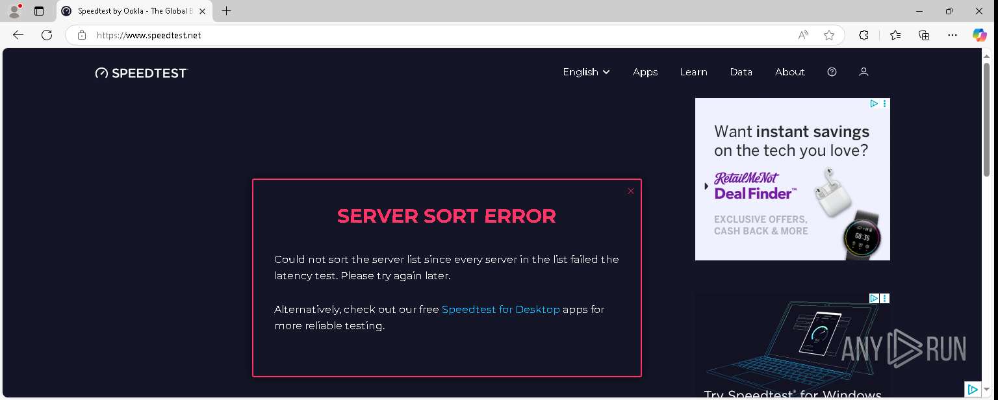
Task: Open the Learn menu item
Action: pyautogui.click(x=693, y=72)
